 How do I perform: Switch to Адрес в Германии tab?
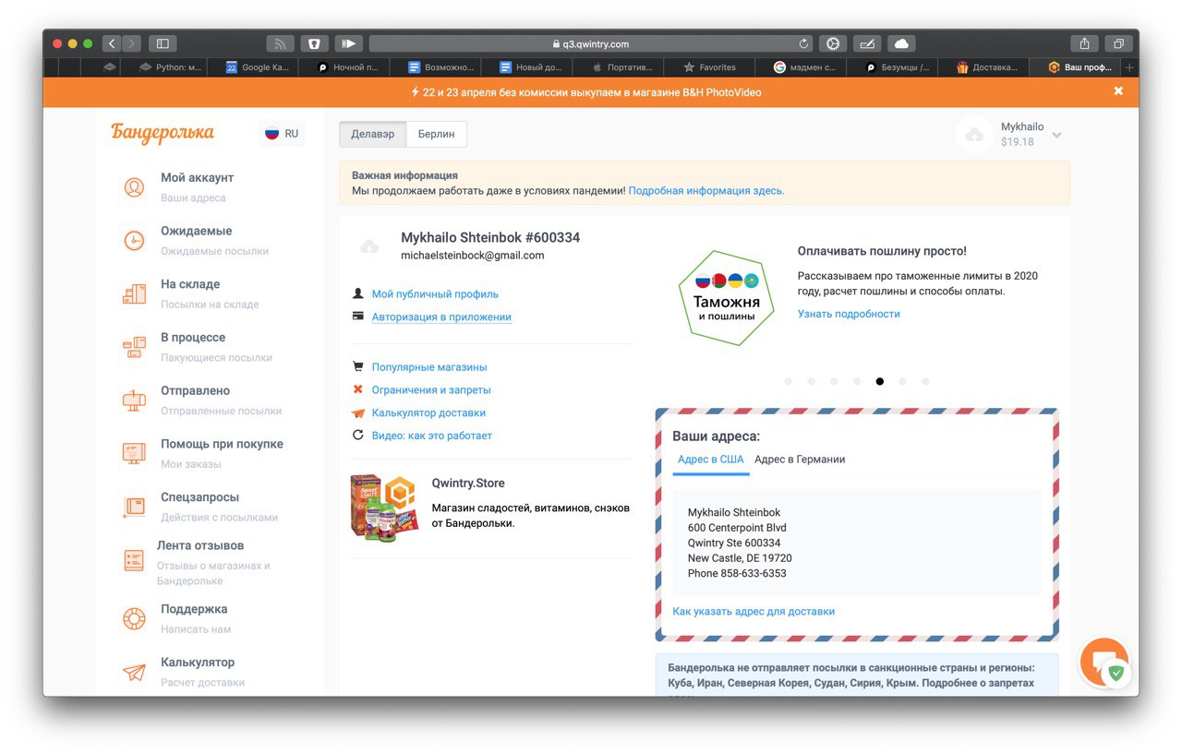(x=800, y=459)
